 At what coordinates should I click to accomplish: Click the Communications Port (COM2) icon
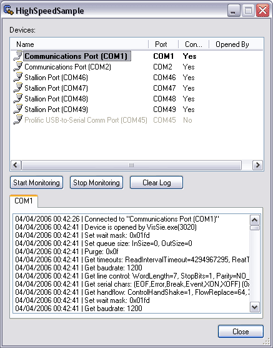tap(17, 66)
